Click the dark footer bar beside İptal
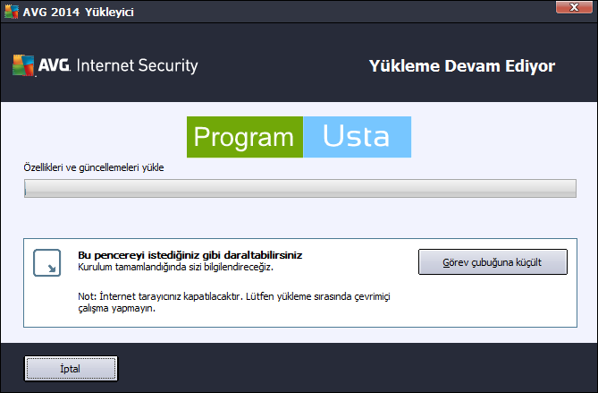Screen dimensions: 598x393 358,367
